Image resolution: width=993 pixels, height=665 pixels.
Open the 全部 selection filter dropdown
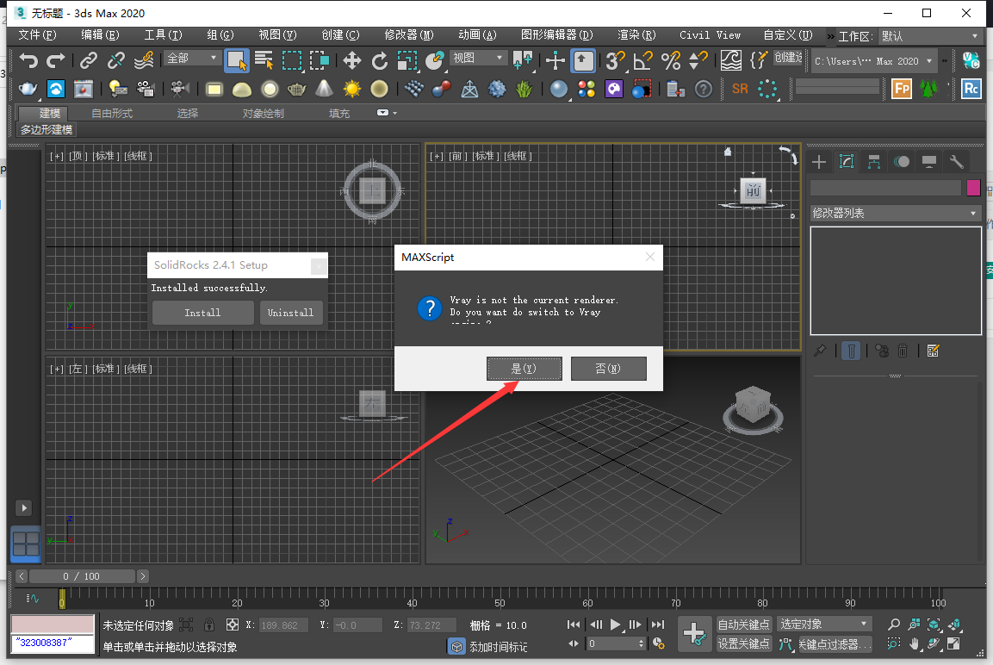point(192,59)
